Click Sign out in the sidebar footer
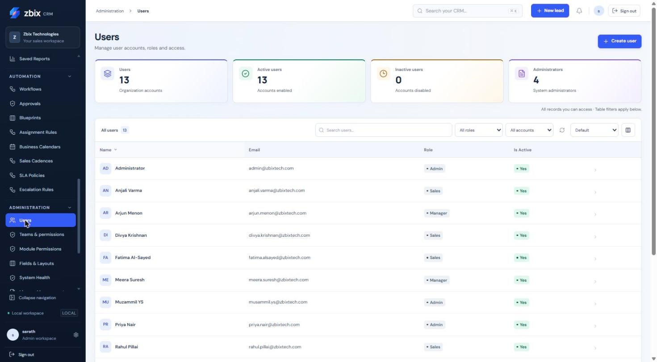Viewport: 657px width, 362px height. pyautogui.click(x=21, y=355)
